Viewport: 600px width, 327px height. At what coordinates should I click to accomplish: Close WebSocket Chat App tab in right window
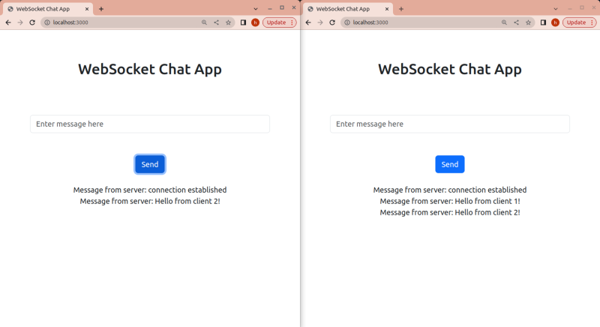pos(387,9)
